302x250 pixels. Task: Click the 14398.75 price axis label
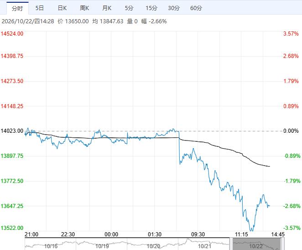[x=12, y=56]
